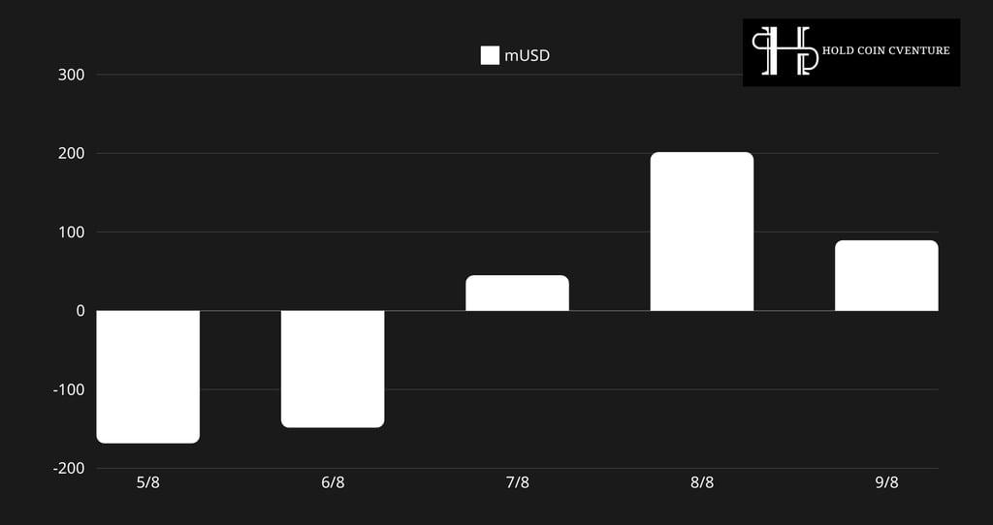The height and width of the screenshot is (525, 993).
Task: Click the Hold Coin Cventure logo icon
Action: tap(785, 51)
